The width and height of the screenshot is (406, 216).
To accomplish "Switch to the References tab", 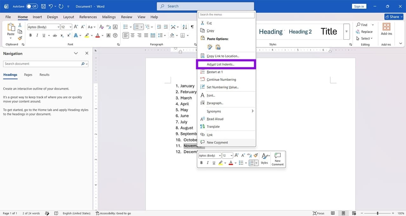I will coord(88,17).
